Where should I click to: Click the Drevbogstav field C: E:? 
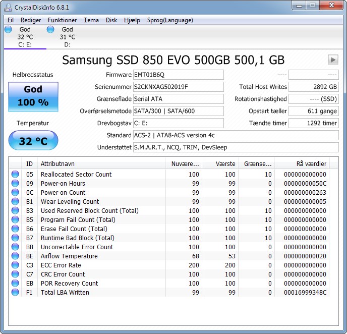pos(179,123)
